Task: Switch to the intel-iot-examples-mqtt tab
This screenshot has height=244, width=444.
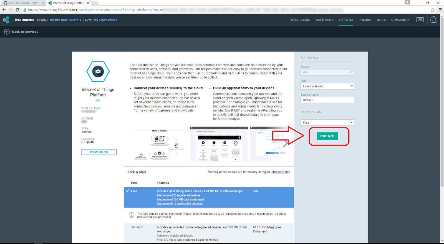Action: 23,3
